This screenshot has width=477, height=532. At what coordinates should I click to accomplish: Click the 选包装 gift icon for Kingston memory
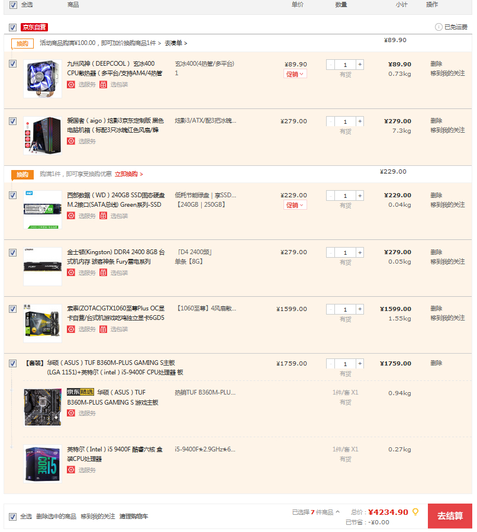coord(104,273)
